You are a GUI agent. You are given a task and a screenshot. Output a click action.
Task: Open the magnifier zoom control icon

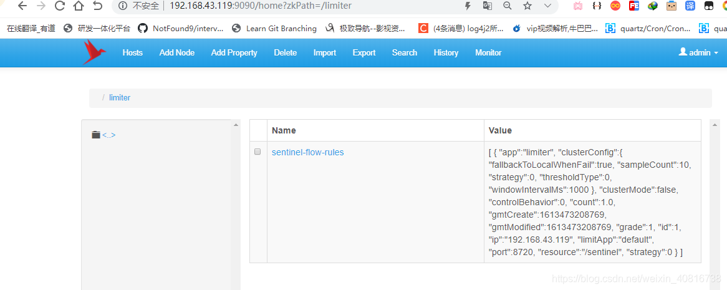coord(508,6)
